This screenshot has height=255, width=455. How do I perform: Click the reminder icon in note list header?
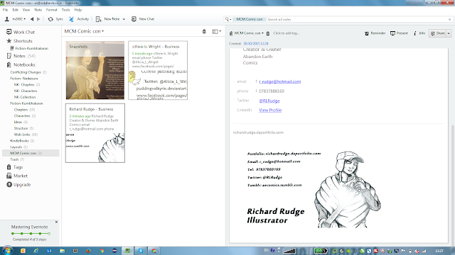tap(204, 31)
